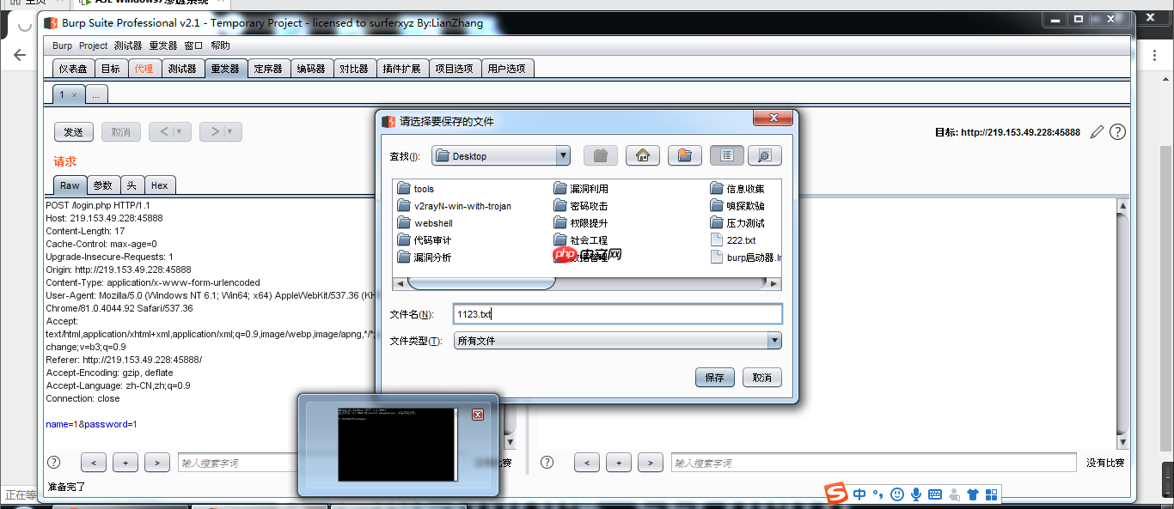
Task: Click the 保存 button to save file
Action: pyautogui.click(x=714, y=377)
